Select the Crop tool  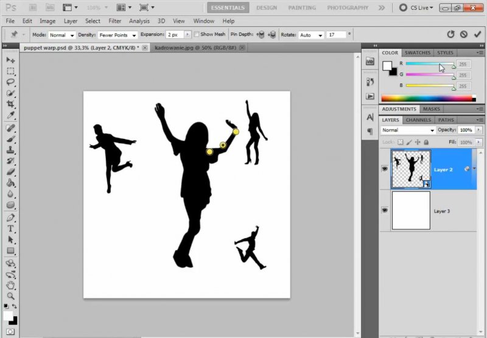click(x=10, y=104)
